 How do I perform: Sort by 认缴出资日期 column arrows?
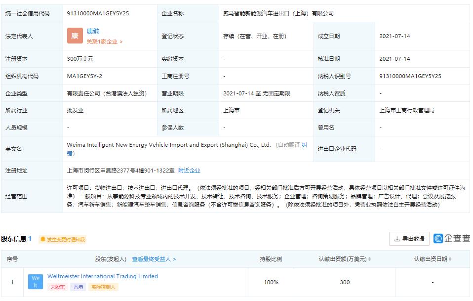click(451, 259)
